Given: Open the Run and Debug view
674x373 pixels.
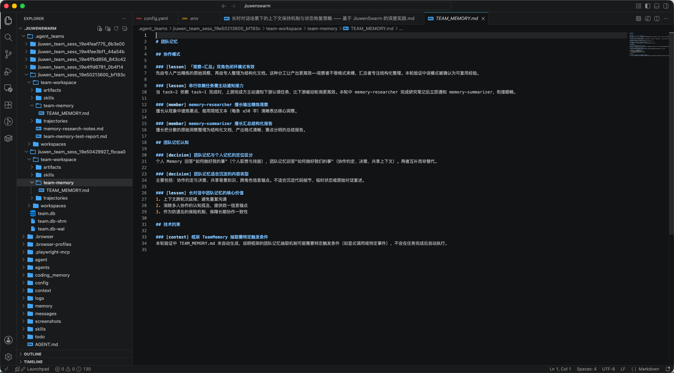Looking at the screenshot, I should pyautogui.click(x=8, y=71).
